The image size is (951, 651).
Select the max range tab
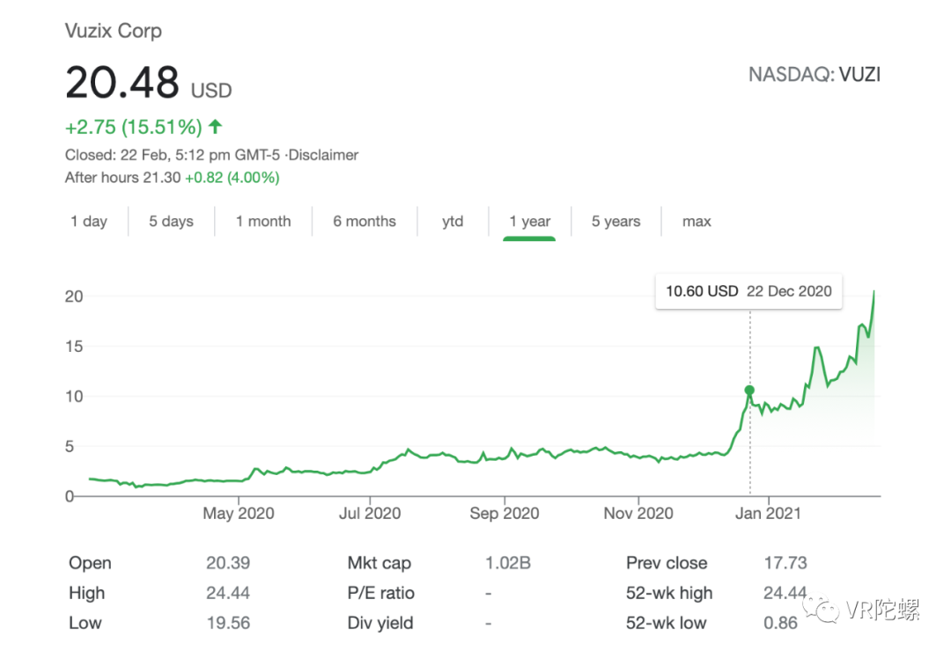click(x=697, y=222)
